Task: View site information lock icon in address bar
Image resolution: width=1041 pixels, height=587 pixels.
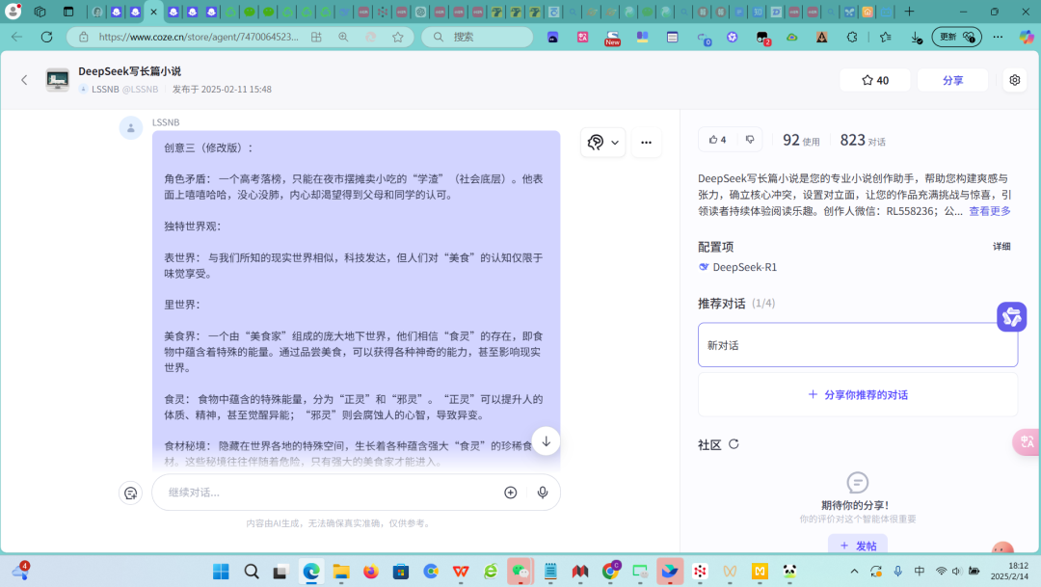Action: (x=84, y=38)
